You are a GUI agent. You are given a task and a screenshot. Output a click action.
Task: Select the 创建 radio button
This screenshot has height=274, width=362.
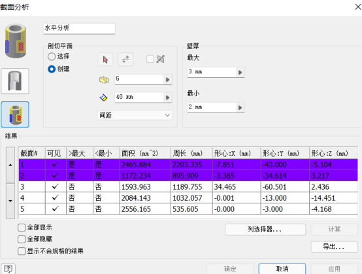pos(52,69)
